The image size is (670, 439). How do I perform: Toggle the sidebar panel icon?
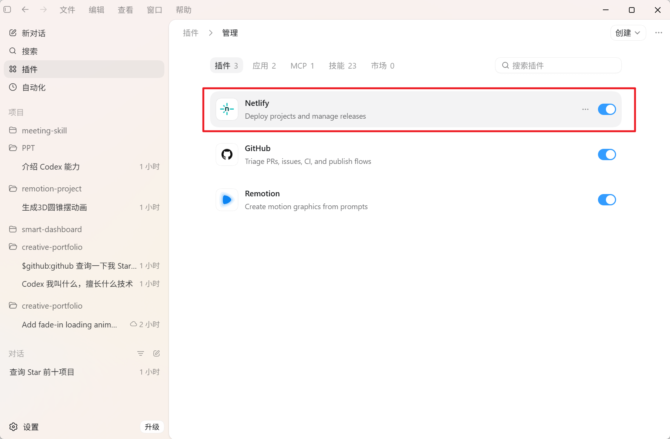(x=7, y=9)
